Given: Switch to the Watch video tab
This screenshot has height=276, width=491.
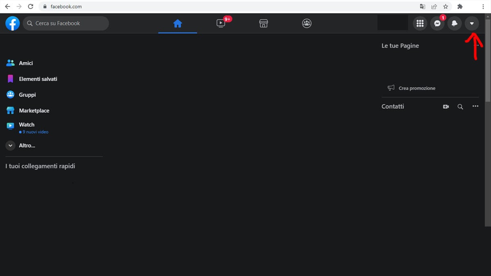Looking at the screenshot, I should tap(221, 23).
